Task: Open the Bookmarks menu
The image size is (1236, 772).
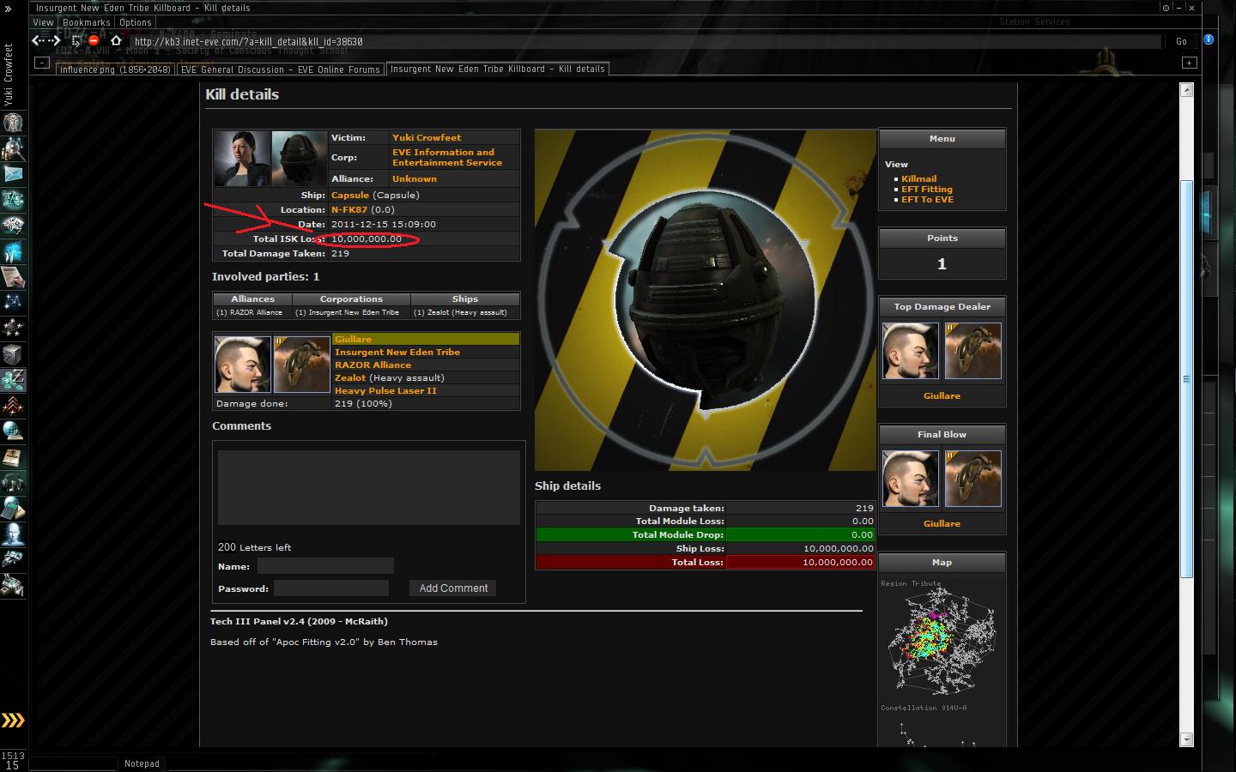Action: tap(87, 22)
